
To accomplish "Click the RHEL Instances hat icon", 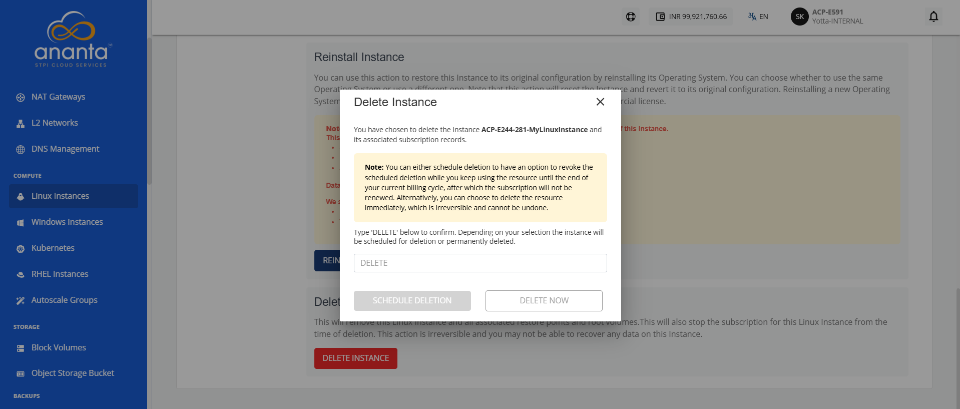I will [x=21, y=274].
